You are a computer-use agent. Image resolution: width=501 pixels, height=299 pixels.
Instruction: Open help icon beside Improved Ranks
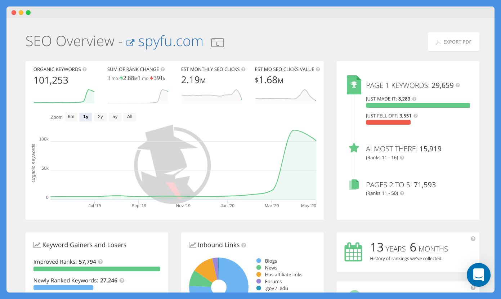(x=100, y=262)
